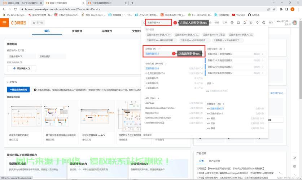Screen dimensions: 302x180
Task: Open the 微服务流量防护模板 architecture thumbnail
Action: 25,116
